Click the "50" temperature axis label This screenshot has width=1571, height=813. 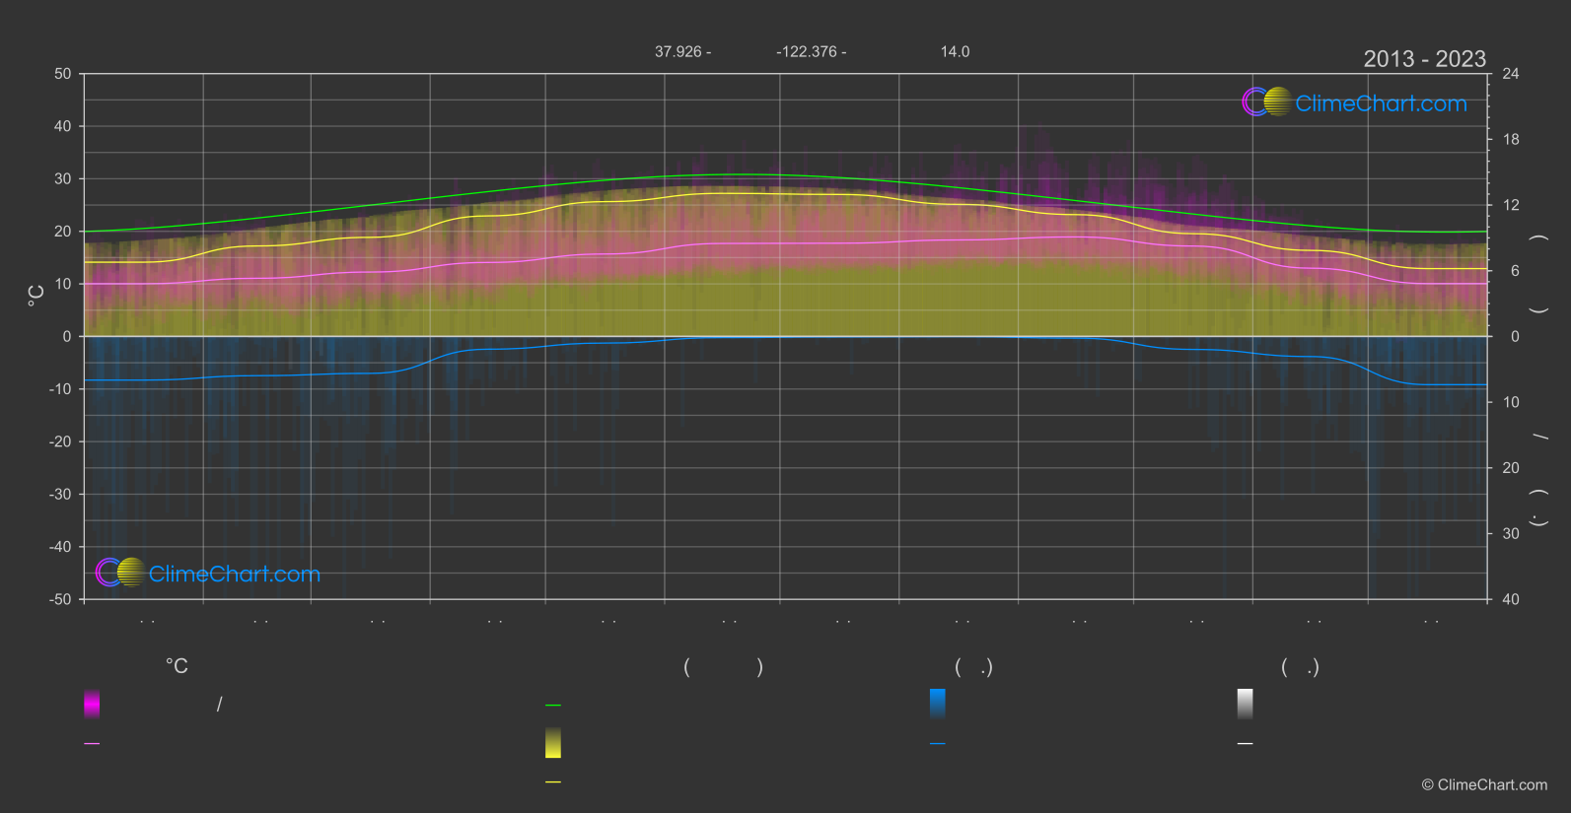click(63, 74)
